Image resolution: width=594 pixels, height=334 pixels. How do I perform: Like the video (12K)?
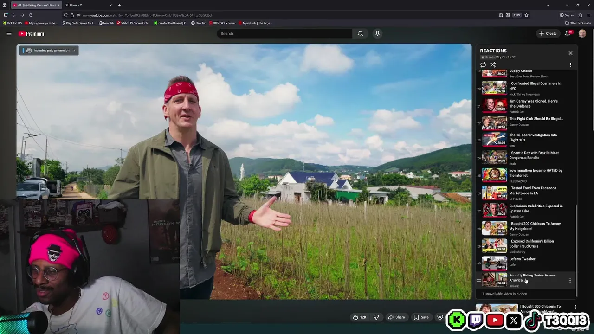359,317
